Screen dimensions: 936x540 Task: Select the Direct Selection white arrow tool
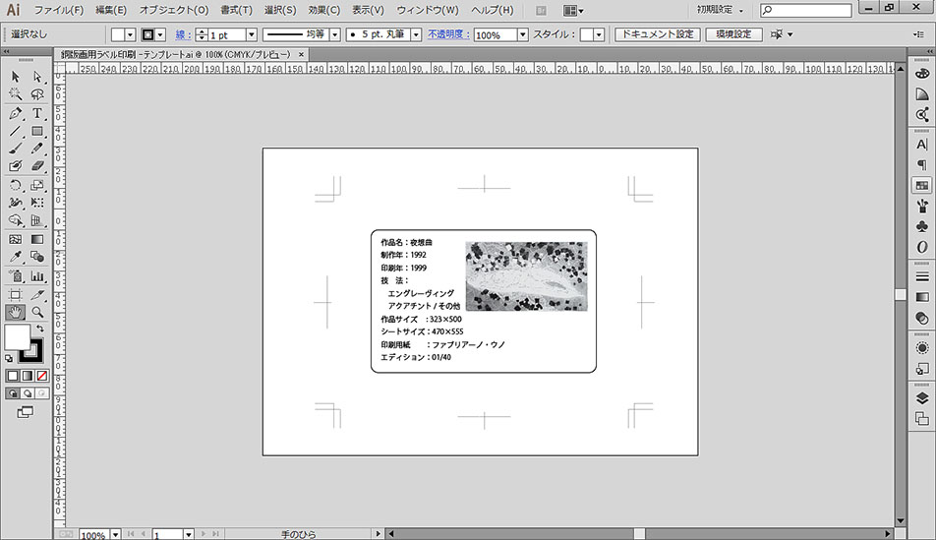(x=37, y=77)
